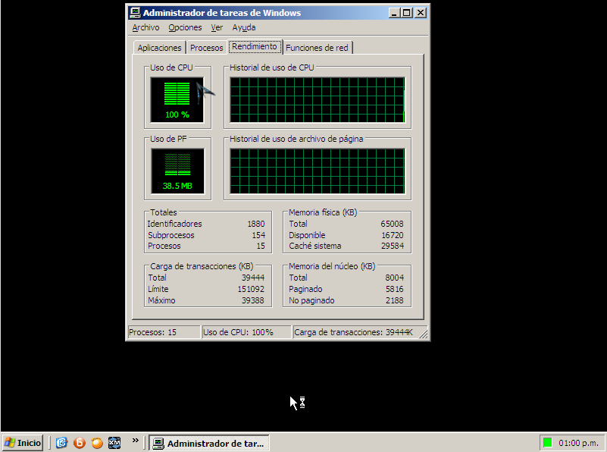This screenshot has height=452, width=607.
Task: Open the Ver menu
Action: pos(217,27)
